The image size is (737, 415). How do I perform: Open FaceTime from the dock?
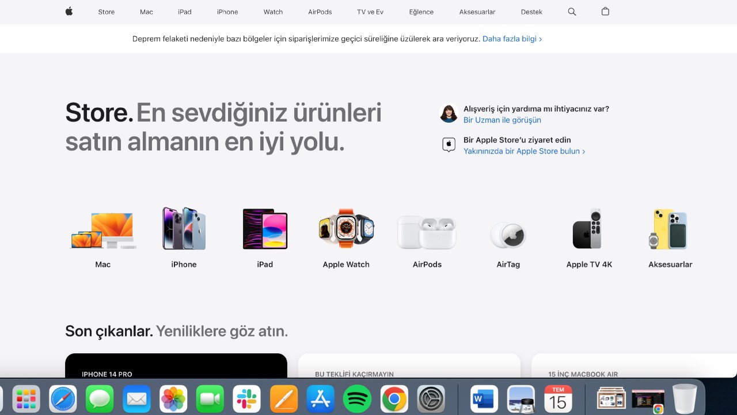[210, 399]
